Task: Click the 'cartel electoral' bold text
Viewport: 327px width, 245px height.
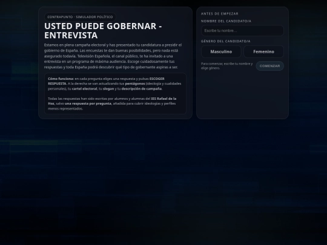Action: tap(84, 89)
